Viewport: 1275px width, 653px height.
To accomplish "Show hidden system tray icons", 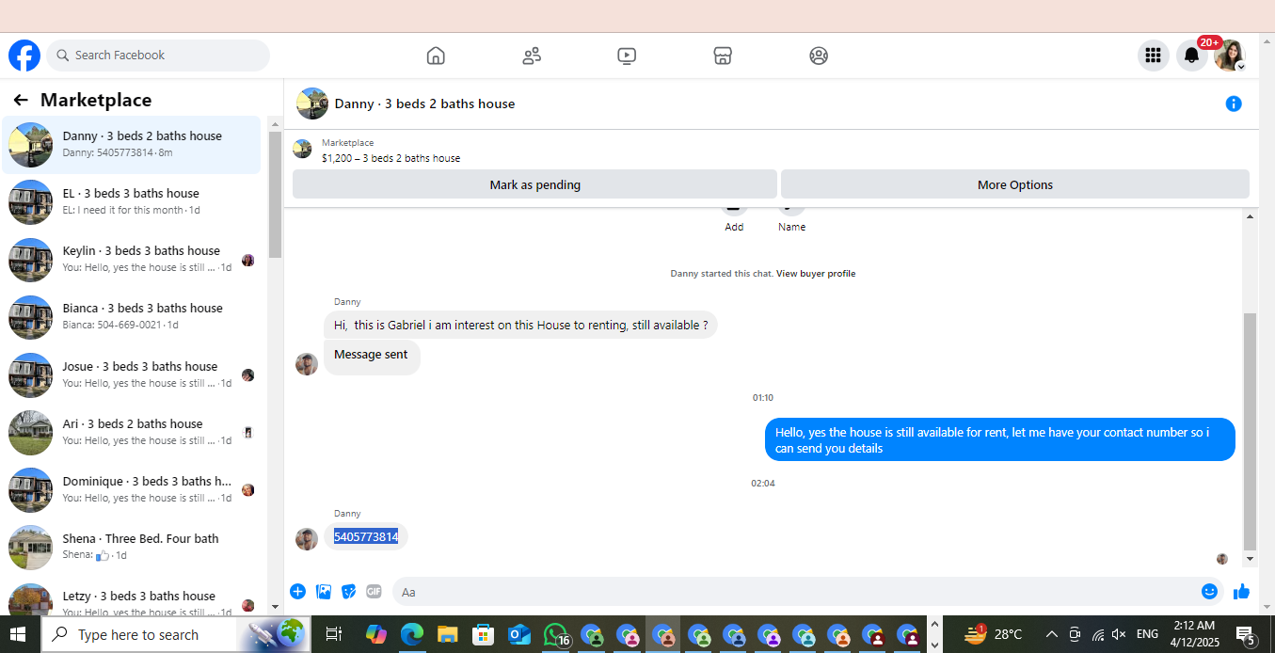I will 1051,634.
